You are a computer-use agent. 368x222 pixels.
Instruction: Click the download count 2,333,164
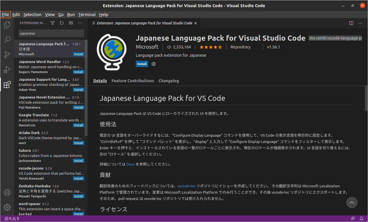pyautogui.click(x=179, y=47)
